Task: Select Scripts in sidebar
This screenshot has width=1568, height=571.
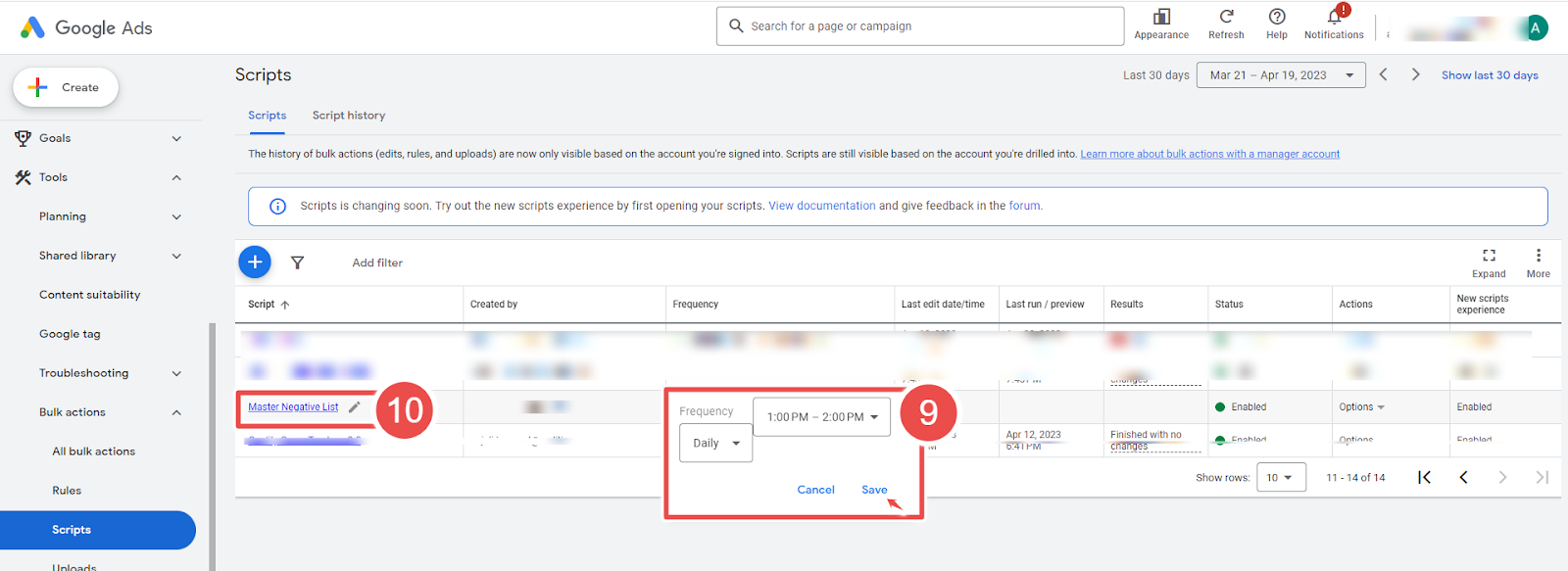Action: pyautogui.click(x=98, y=530)
